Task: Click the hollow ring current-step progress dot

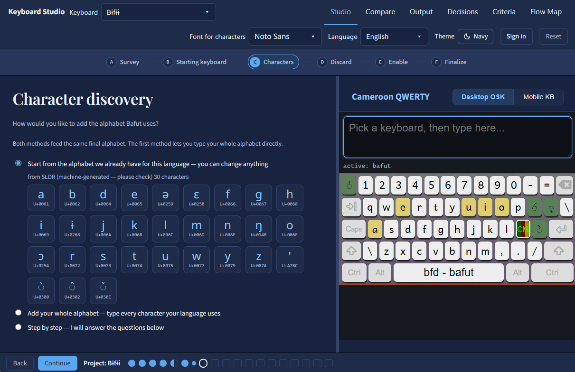Action: click(203, 363)
